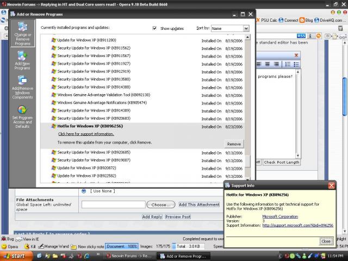Switch to Neowin Forums taskbar button
The width and height of the screenshot is (348, 261).
click(x=130, y=256)
